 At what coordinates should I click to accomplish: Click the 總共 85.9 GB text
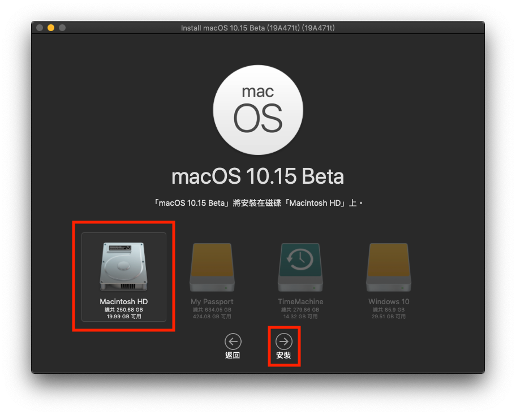(x=389, y=310)
